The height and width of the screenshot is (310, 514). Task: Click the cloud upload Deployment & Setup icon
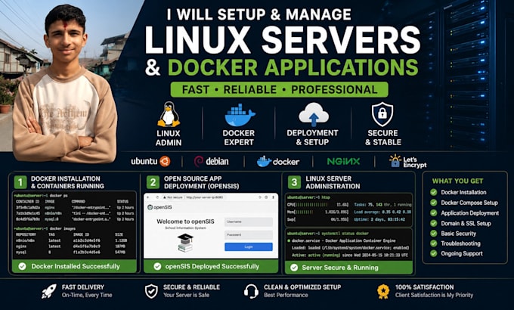click(314, 114)
